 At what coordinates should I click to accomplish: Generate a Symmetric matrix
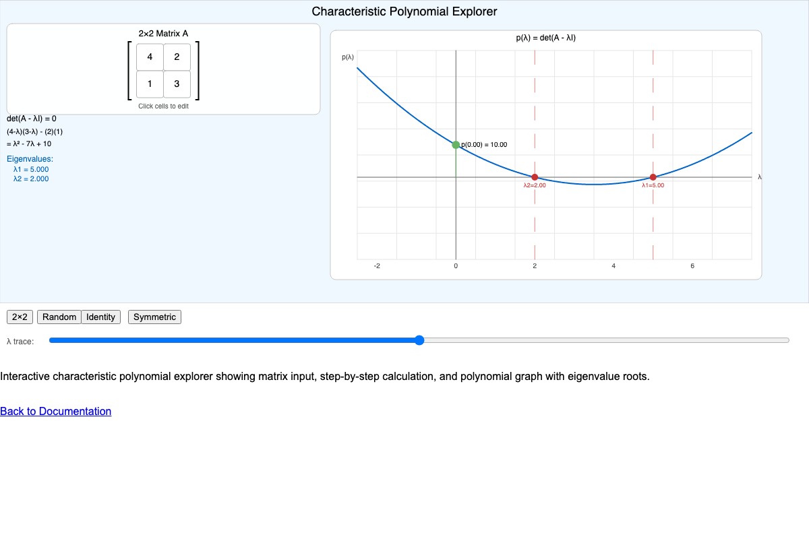[x=154, y=317]
